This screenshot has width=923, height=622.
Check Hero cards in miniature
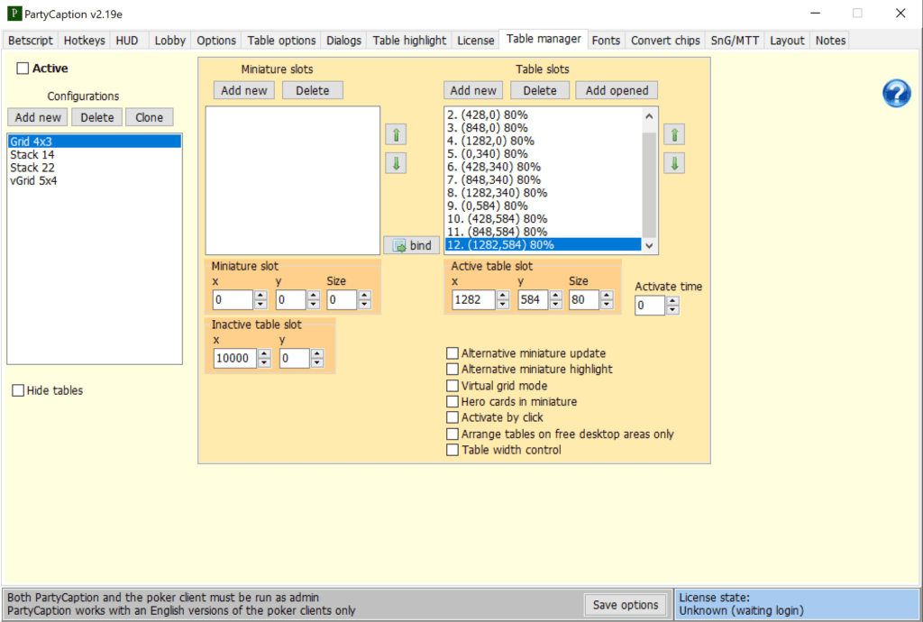(x=452, y=401)
